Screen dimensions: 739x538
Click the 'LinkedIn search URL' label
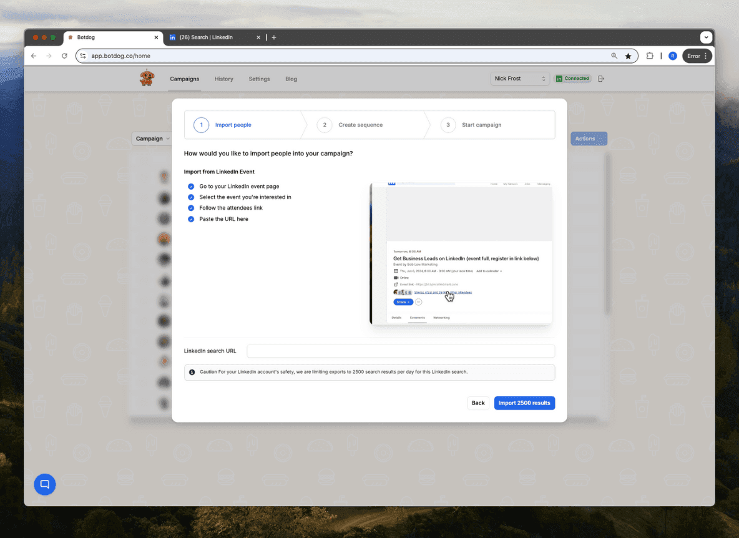click(210, 351)
